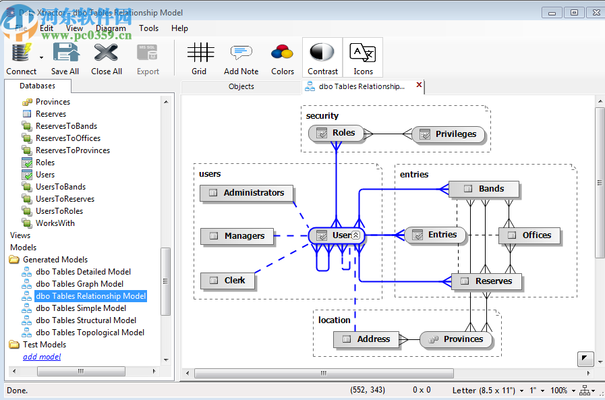Open the Letter paper size dropdown

click(522, 391)
